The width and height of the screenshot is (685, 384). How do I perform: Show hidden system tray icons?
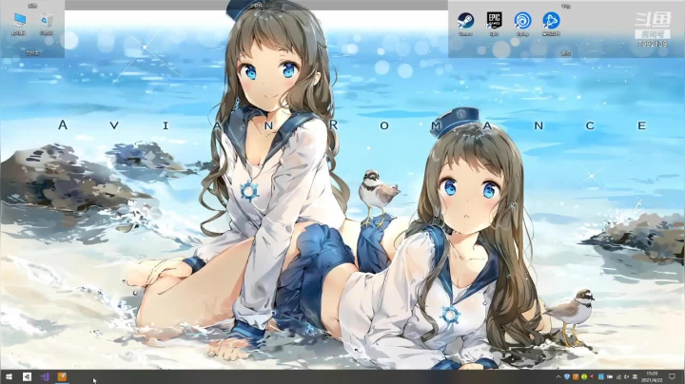558,377
